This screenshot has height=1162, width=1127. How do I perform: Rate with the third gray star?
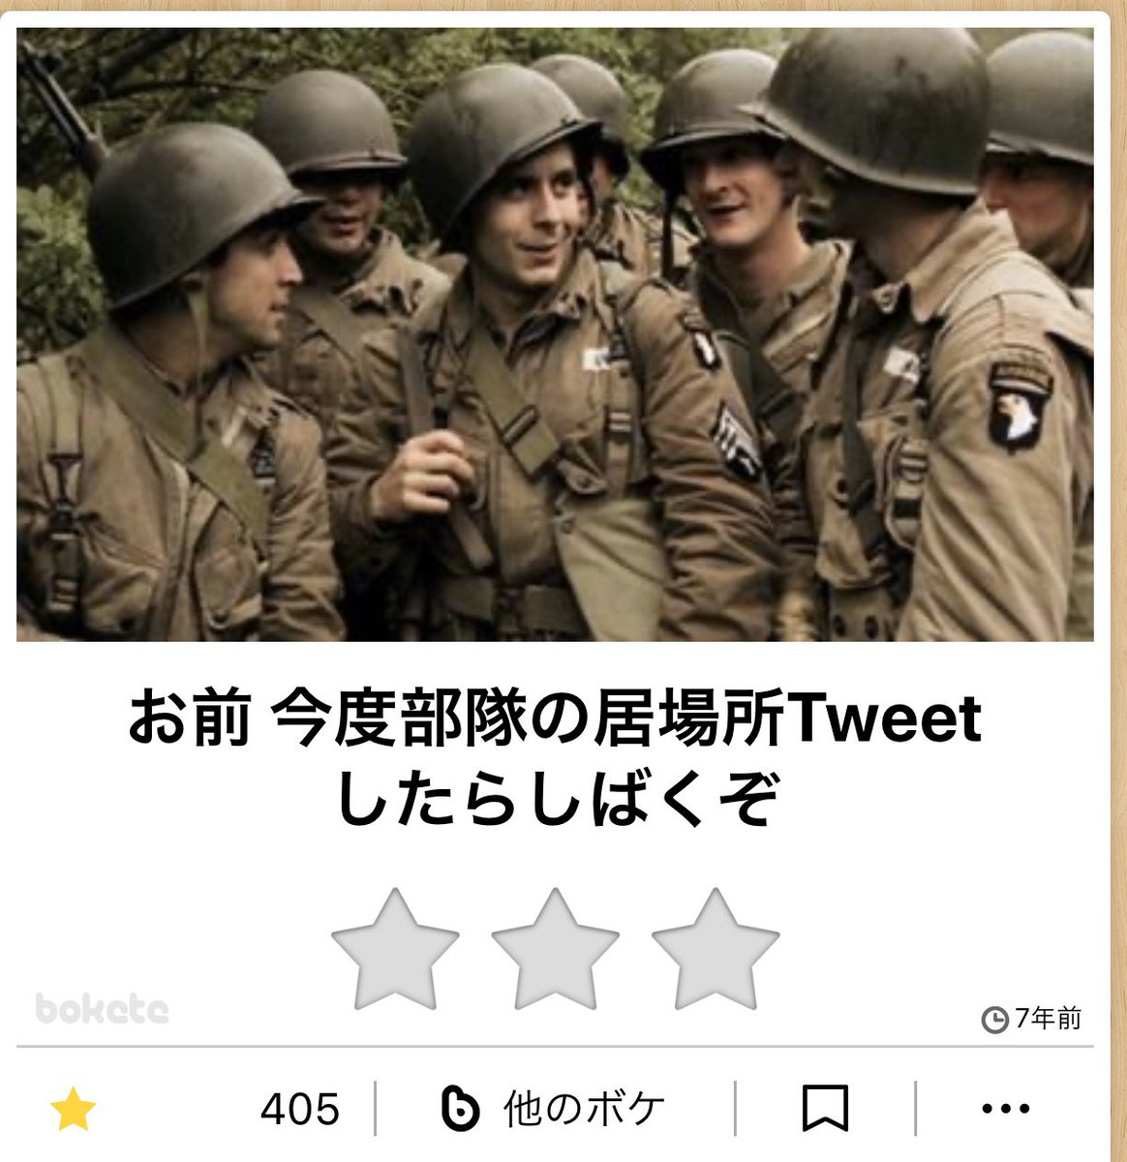[x=716, y=950]
